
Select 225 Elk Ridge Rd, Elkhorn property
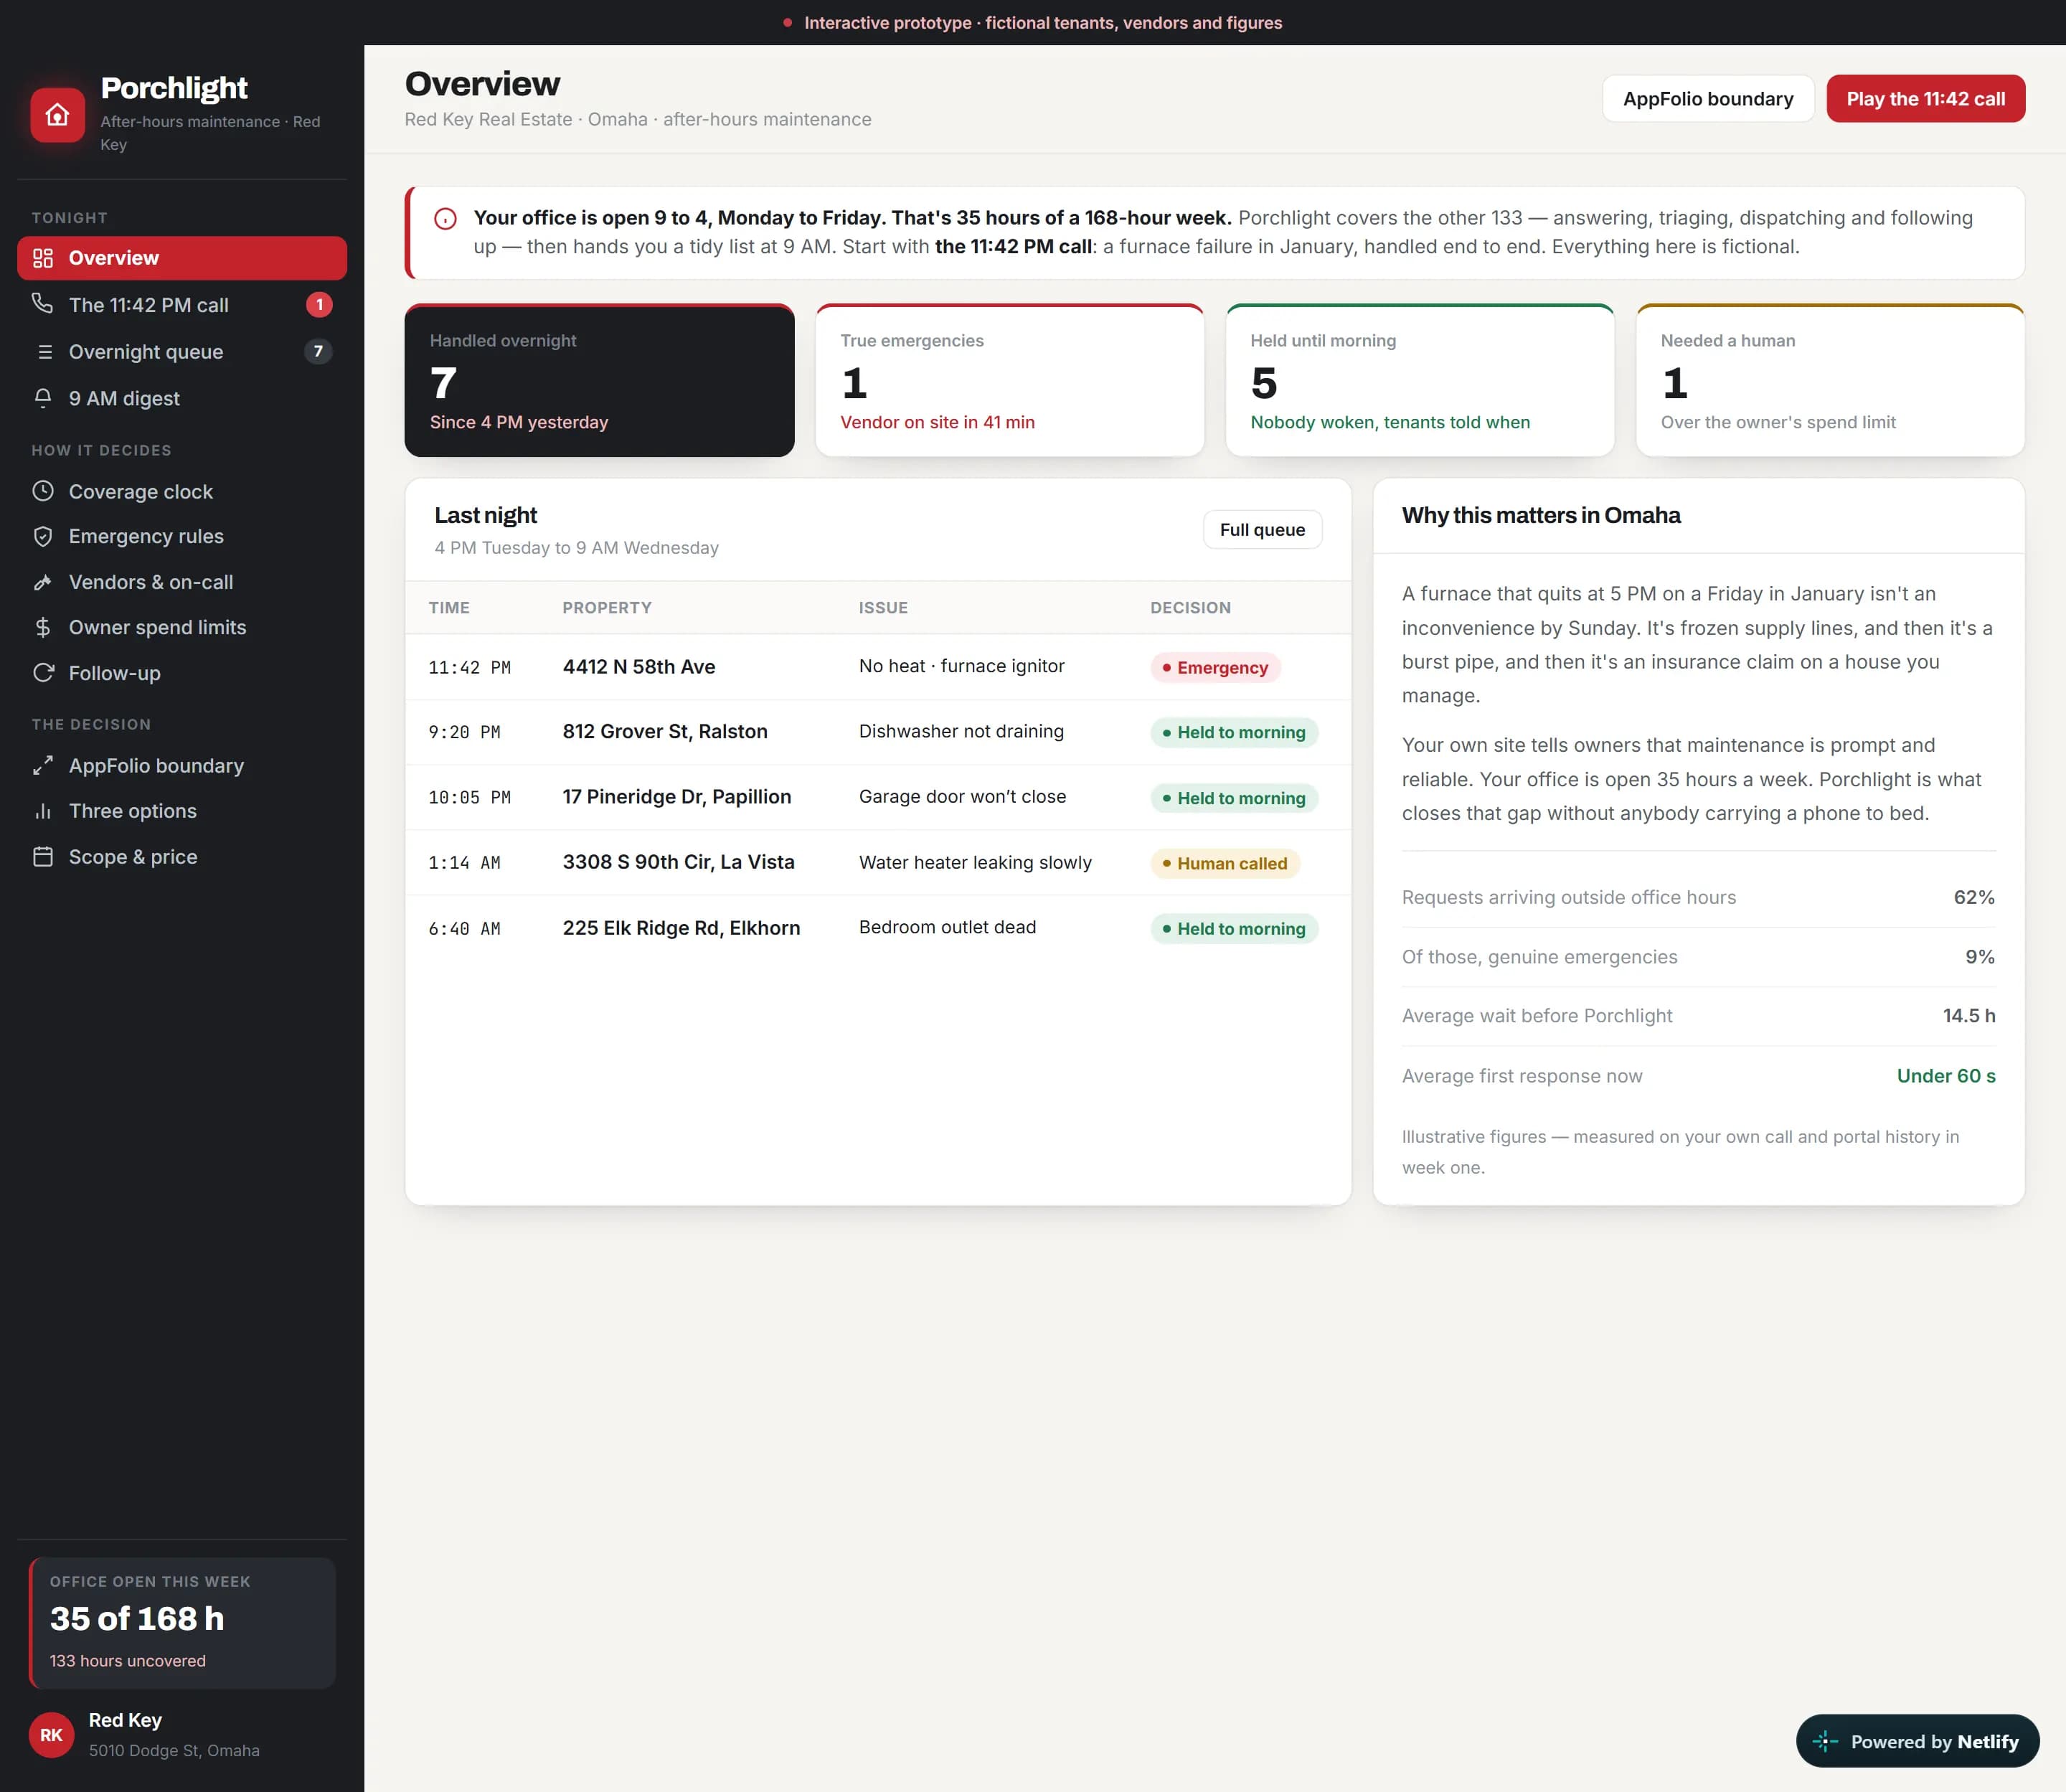pyautogui.click(x=681, y=928)
